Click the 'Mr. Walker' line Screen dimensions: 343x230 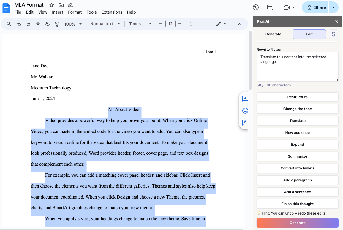pyautogui.click(x=42, y=77)
